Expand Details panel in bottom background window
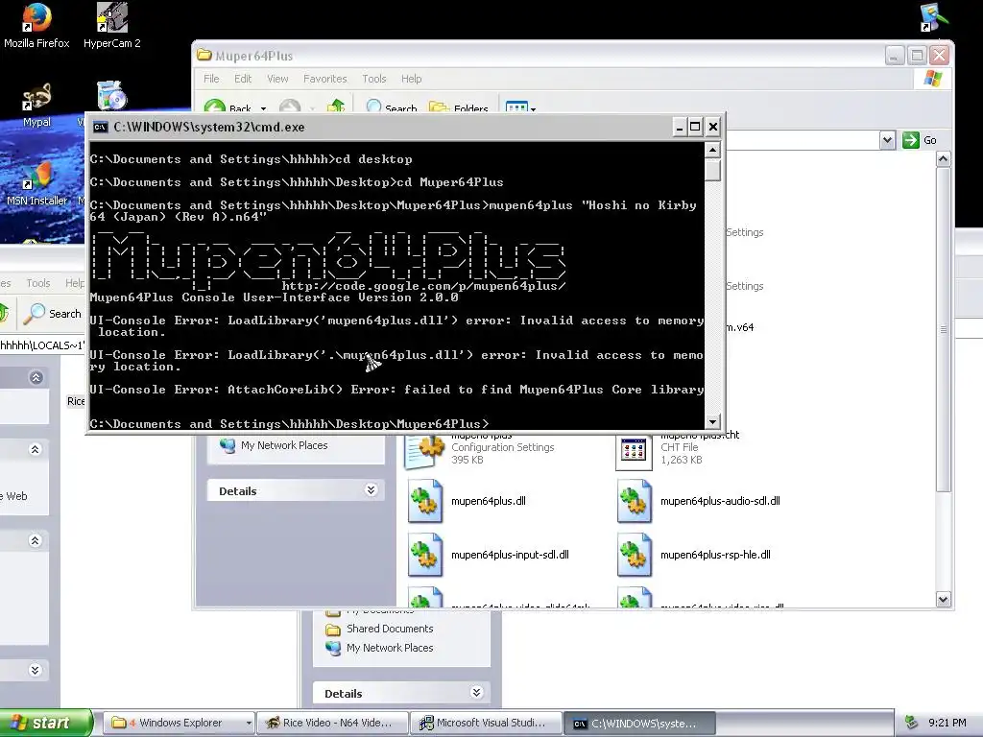Screen dimensions: 983x737 476,693
